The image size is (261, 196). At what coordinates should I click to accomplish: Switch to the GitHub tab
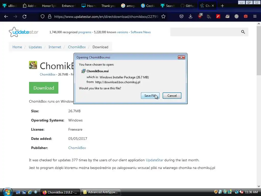click(187, 6)
